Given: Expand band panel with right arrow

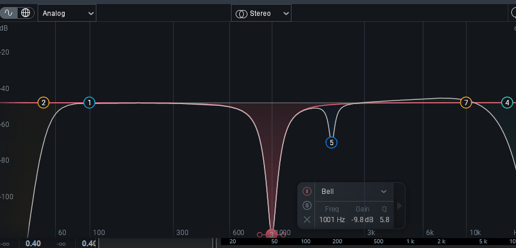Looking at the screenshot, I should [400, 206].
